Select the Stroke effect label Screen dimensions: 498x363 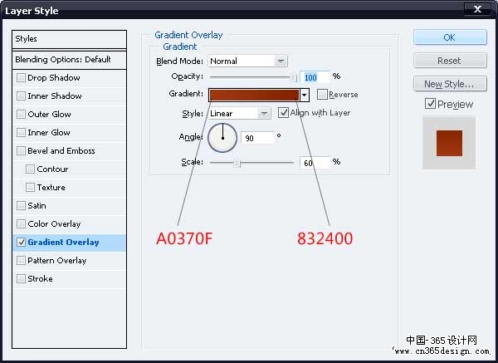pos(41,279)
